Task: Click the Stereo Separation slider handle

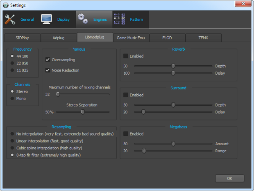Action: tap(82, 112)
